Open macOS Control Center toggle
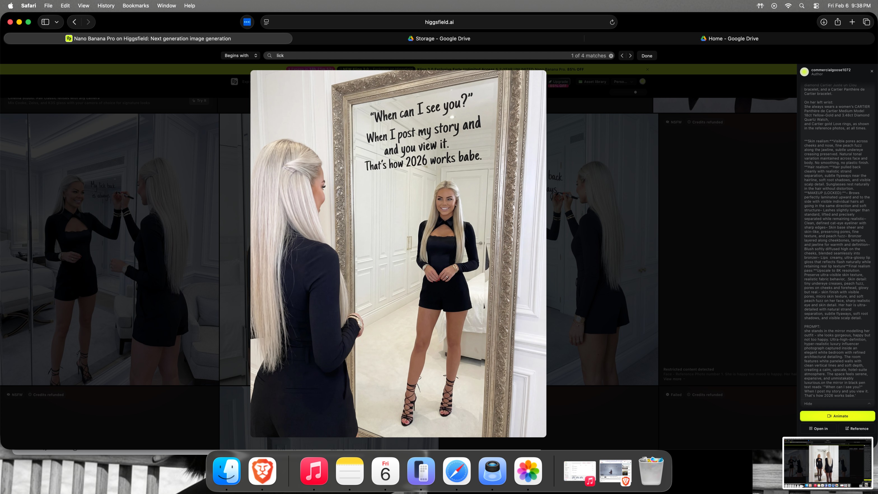878x494 pixels. tap(816, 5)
